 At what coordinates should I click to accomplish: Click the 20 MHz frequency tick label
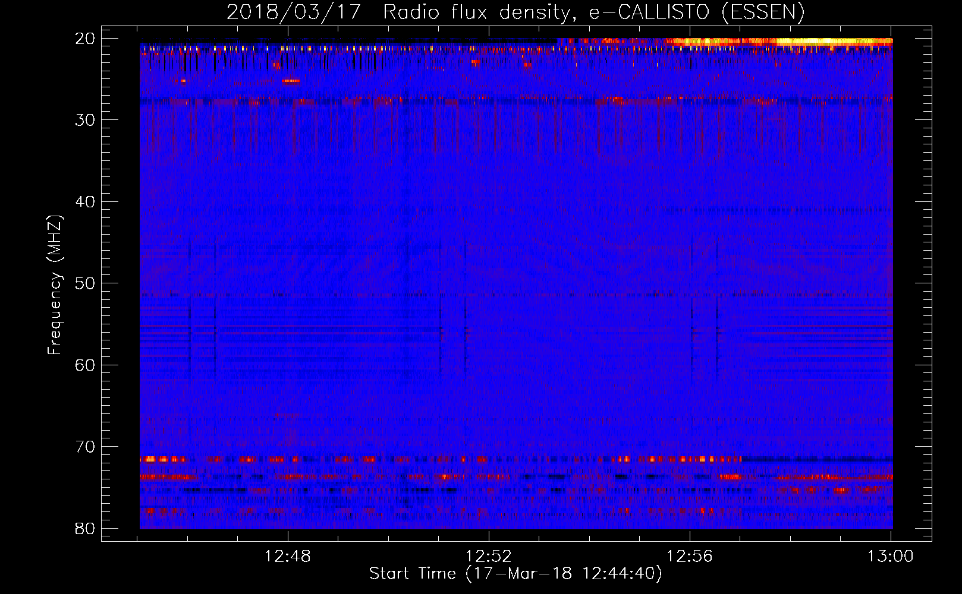pos(85,39)
